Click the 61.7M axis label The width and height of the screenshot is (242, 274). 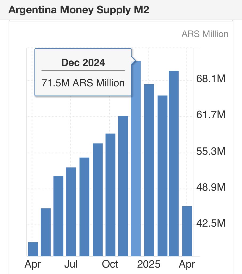point(211,115)
